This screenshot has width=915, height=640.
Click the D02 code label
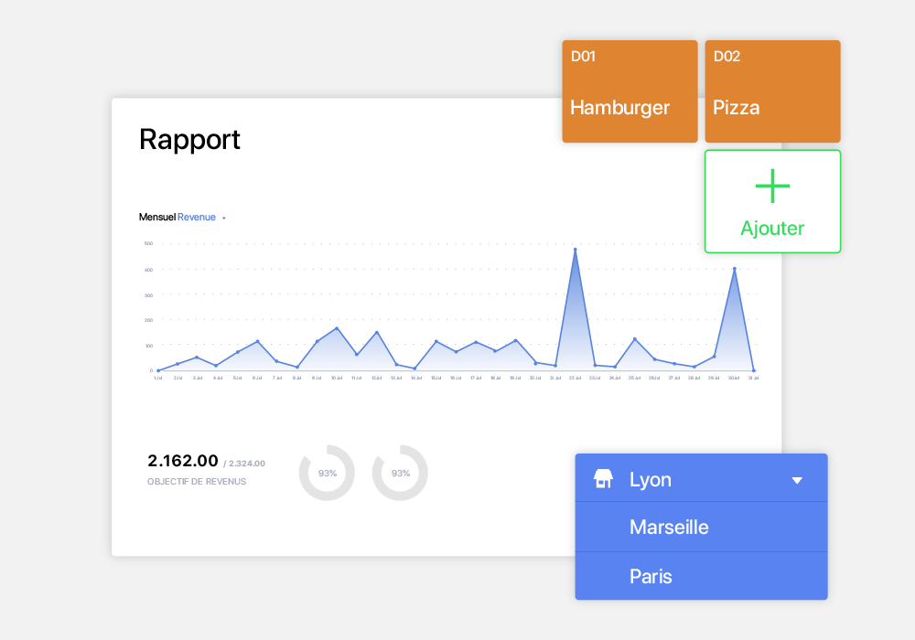coord(727,57)
